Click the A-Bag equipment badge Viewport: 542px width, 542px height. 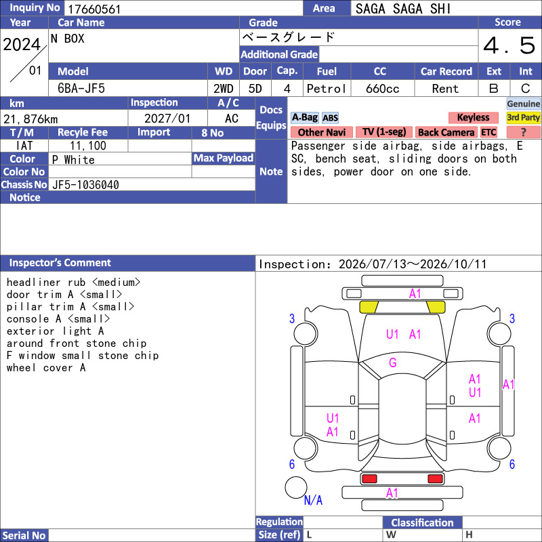coord(304,118)
